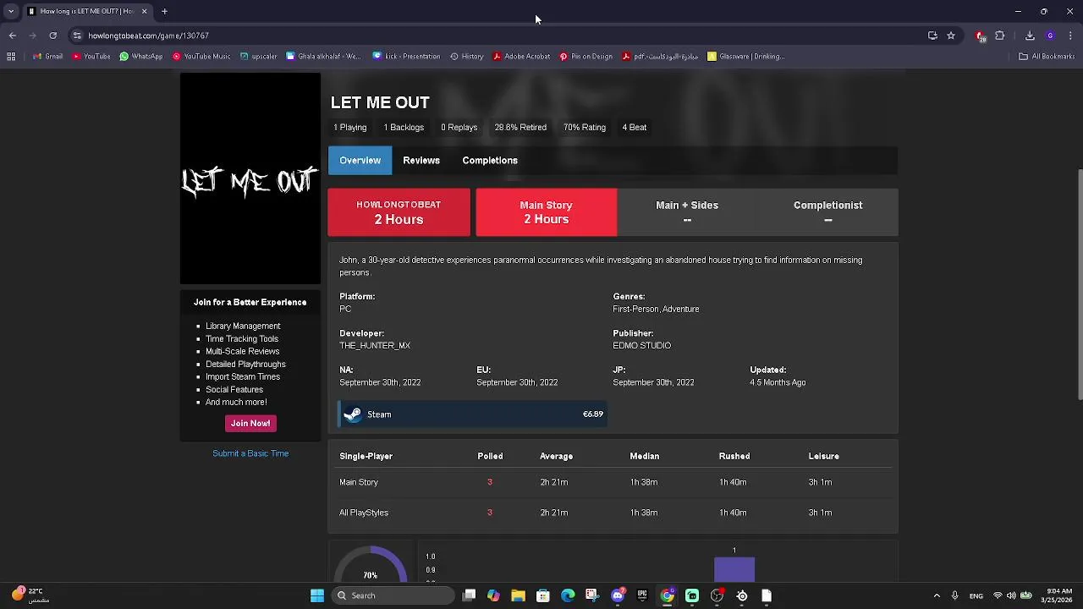
Task: Click the Main Story 2 Hours tile
Action: [546, 212]
